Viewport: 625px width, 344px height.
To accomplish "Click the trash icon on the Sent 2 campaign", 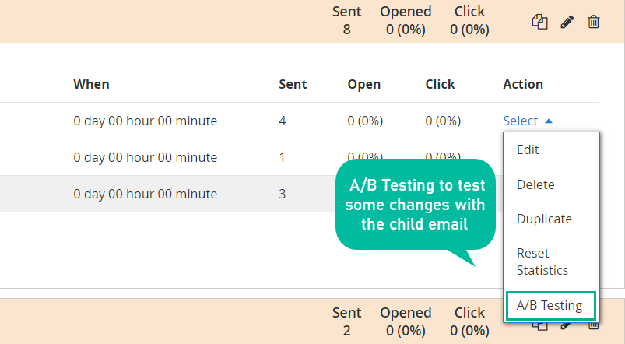I will point(594,326).
